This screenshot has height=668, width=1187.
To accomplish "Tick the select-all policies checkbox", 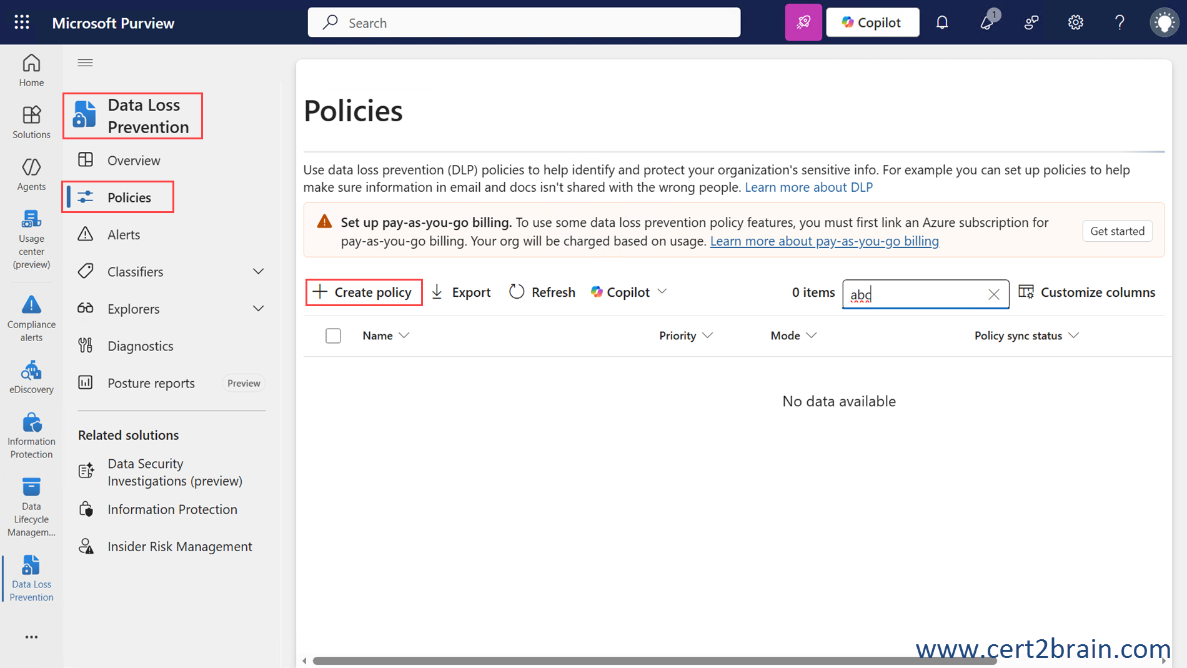I will 333,336.
